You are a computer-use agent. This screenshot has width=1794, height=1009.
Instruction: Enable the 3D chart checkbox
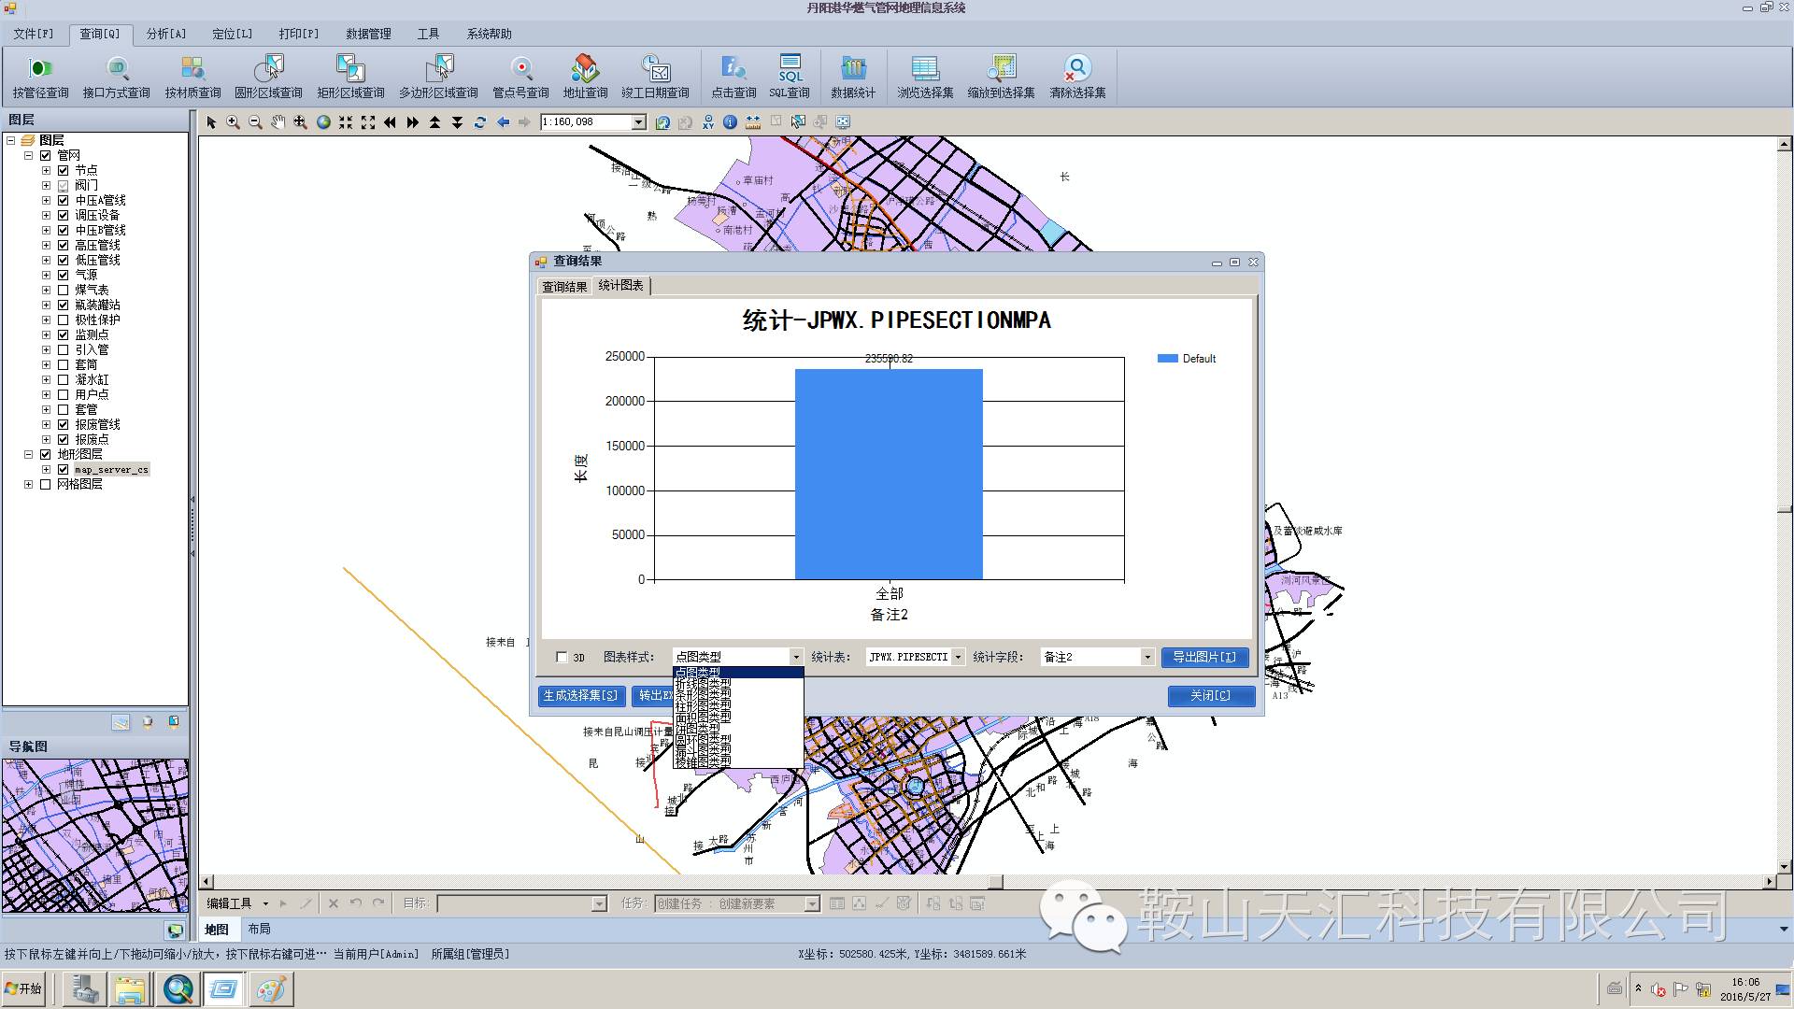click(x=562, y=657)
